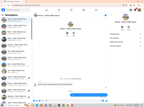
Task: Open Hernan 4 Beds 2 Baths conversation
Action: coord(16,20)
